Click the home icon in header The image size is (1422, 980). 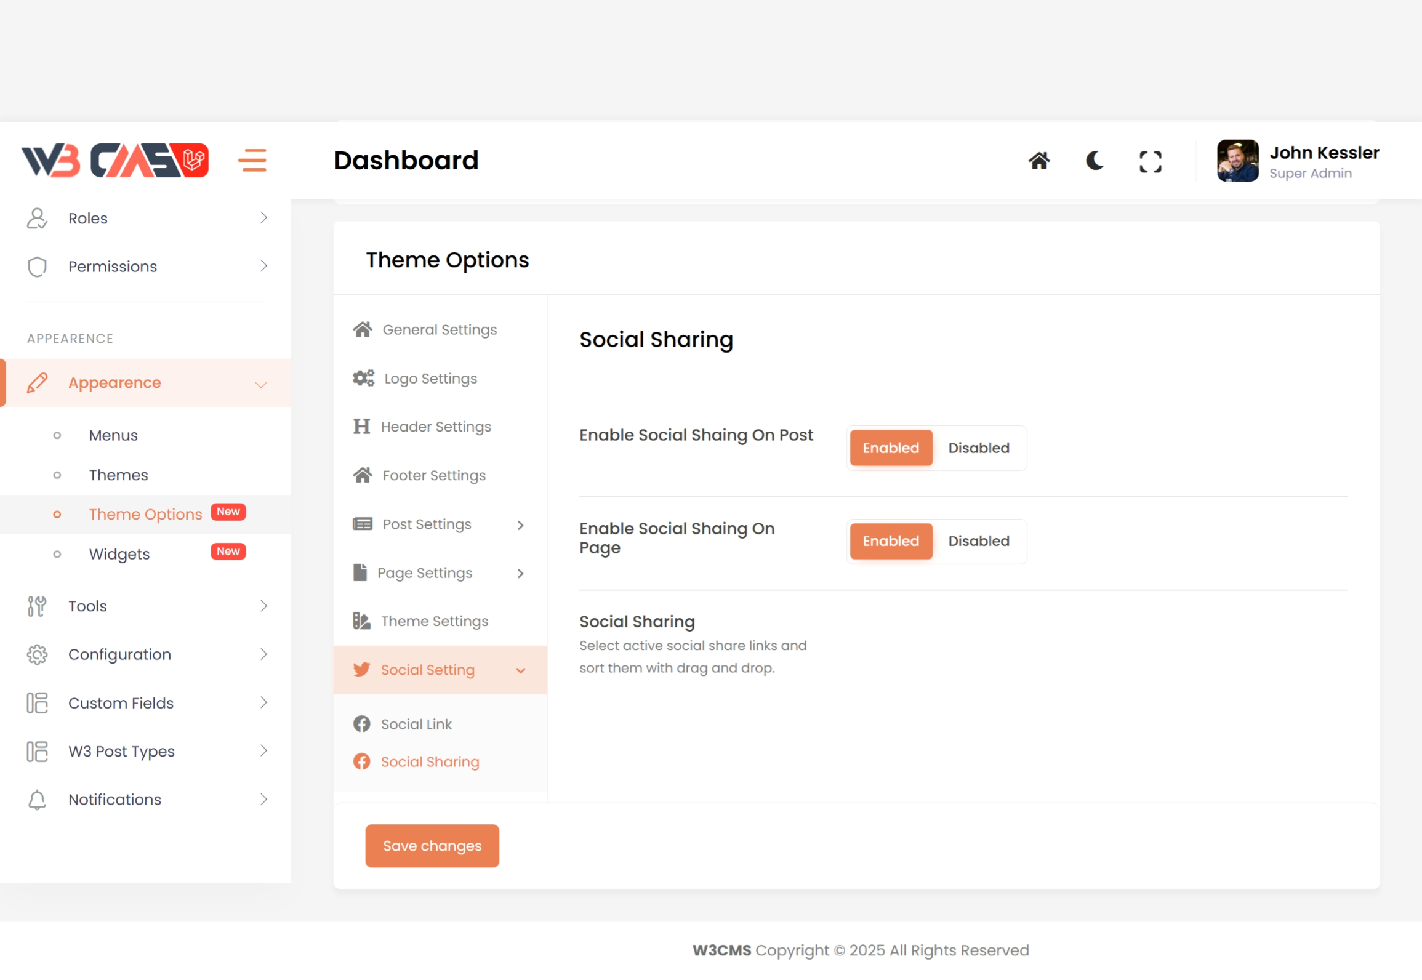(1039, 161)
